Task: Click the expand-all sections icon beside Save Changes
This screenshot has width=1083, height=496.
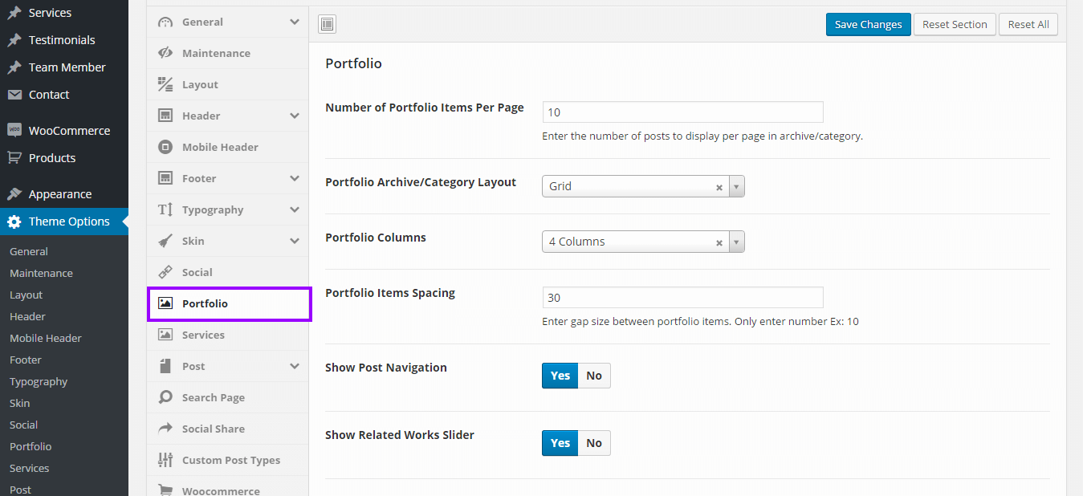Action: tap(327, 24)
